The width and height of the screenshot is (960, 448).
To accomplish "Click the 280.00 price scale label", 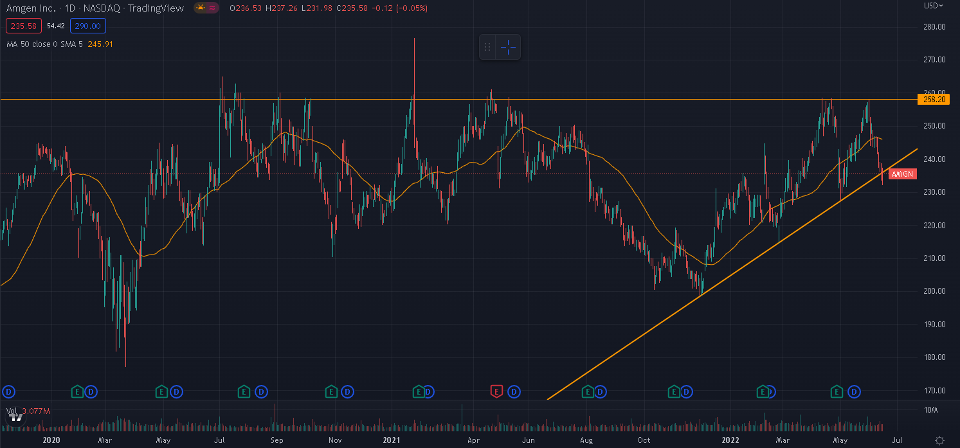I will coord(934,27).
